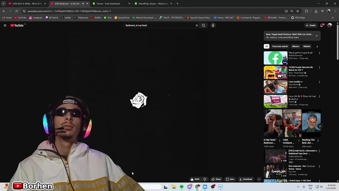Open the IRLToolkit bookmark
Screen dimensions: 339x191
coord(275,18)
